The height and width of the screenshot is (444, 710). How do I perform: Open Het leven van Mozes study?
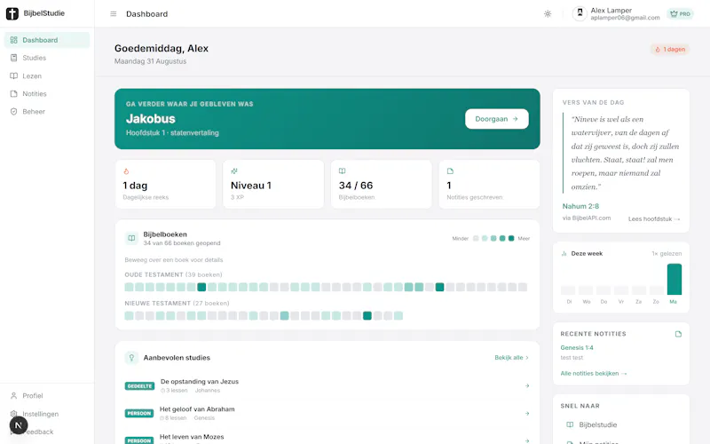327,439
